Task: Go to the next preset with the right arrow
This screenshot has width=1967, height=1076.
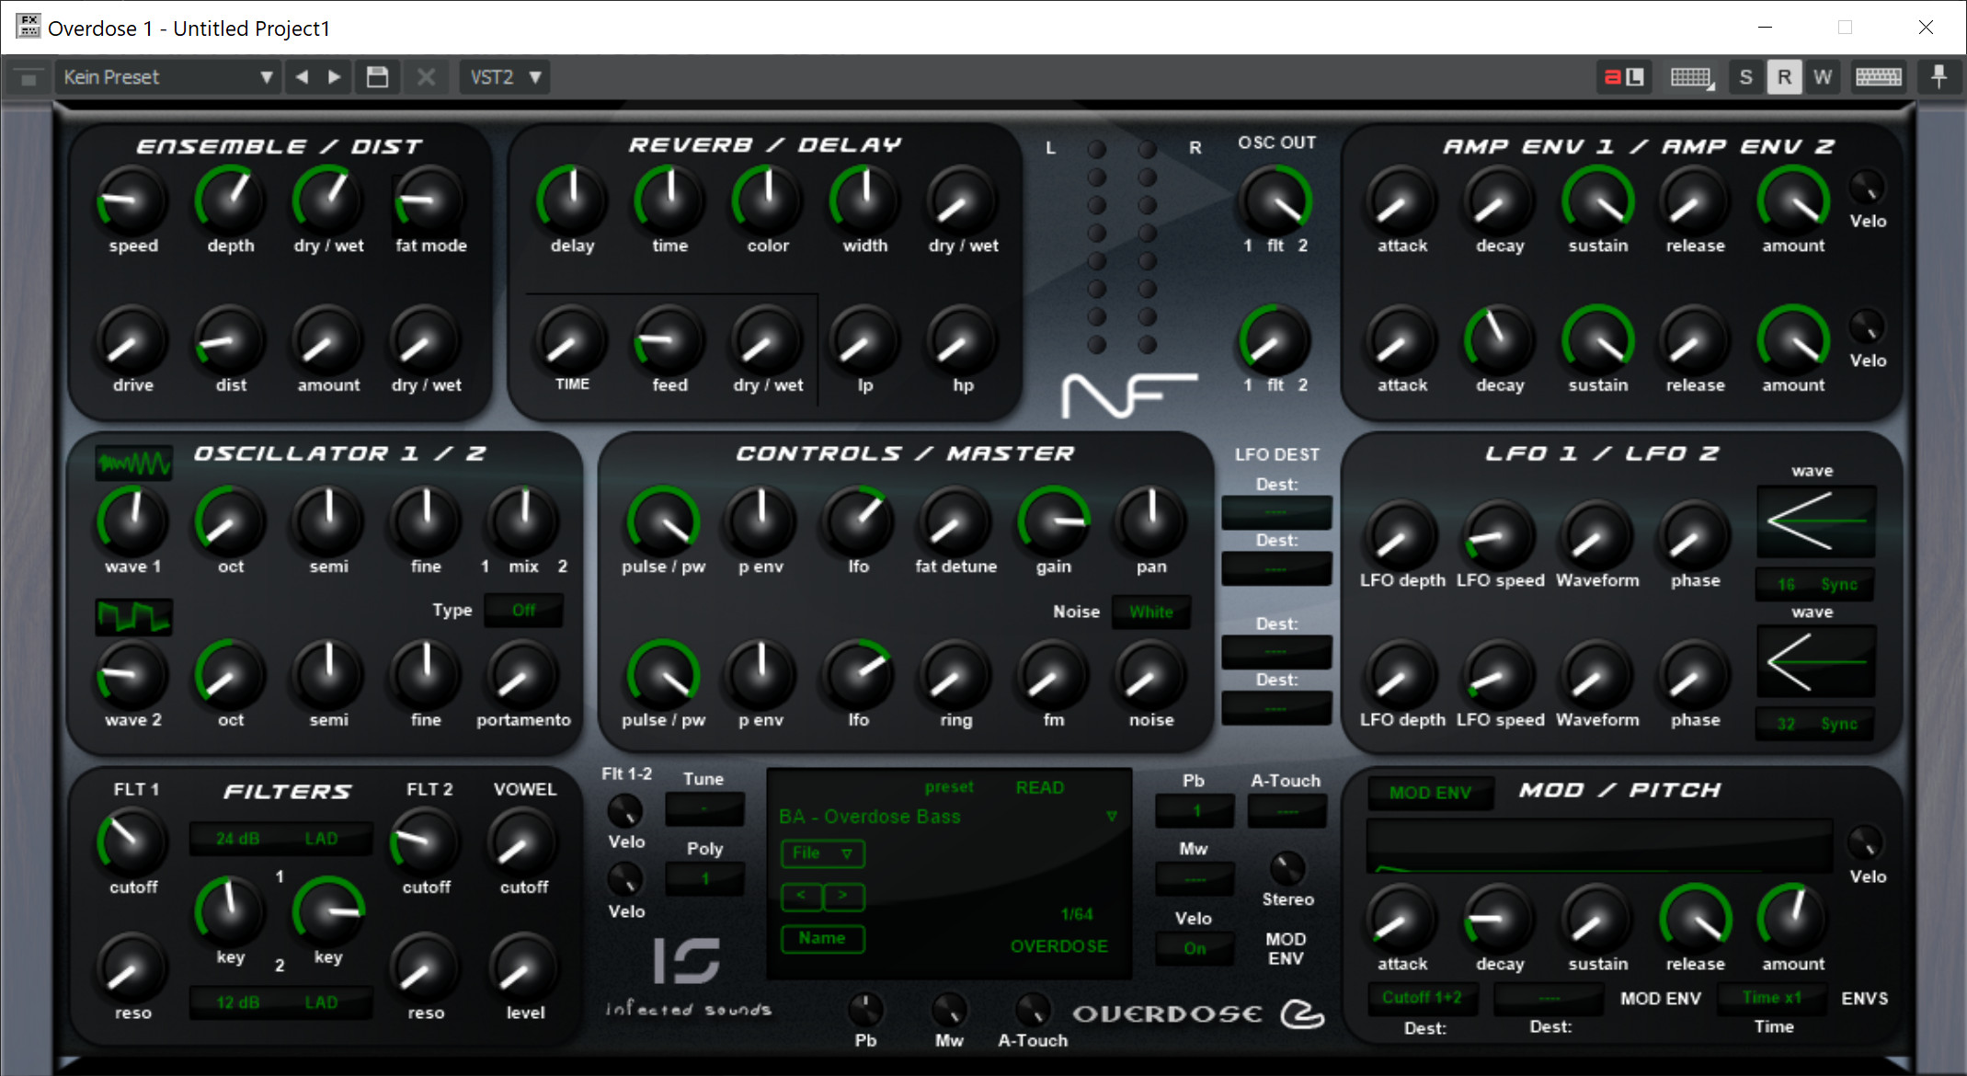Action: 335,77
